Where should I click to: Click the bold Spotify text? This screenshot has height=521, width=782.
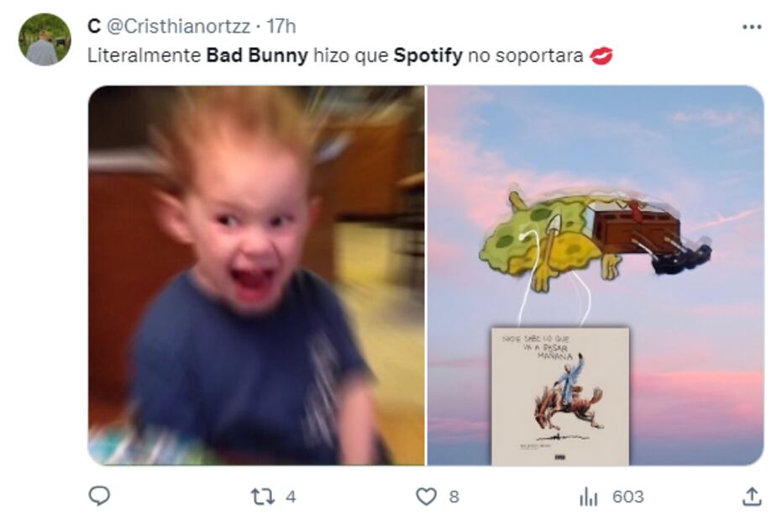(428, 55)
